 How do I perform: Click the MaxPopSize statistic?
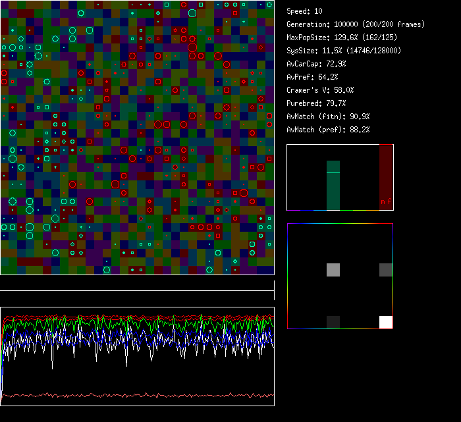[x=342, y=38]
